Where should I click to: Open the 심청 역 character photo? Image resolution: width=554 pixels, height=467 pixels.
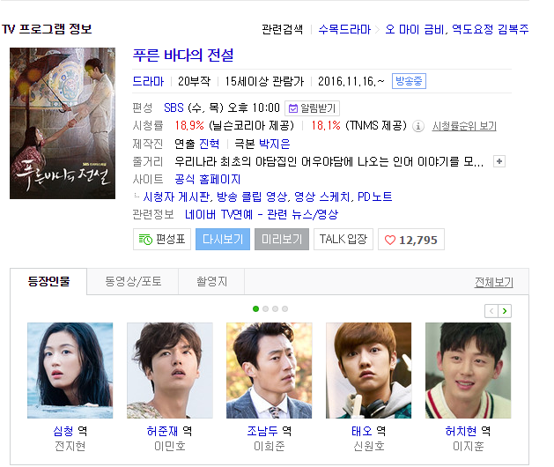70,370
